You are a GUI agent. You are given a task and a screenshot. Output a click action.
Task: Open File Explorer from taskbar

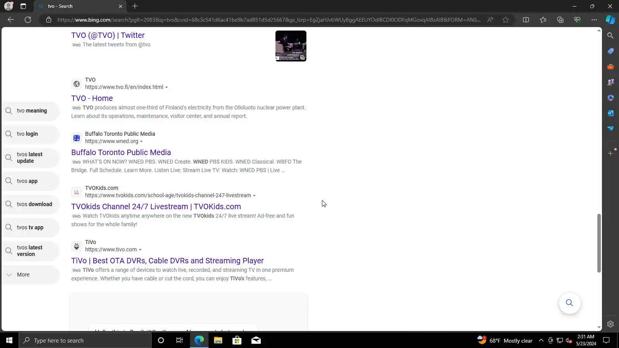tap(218, 341)
